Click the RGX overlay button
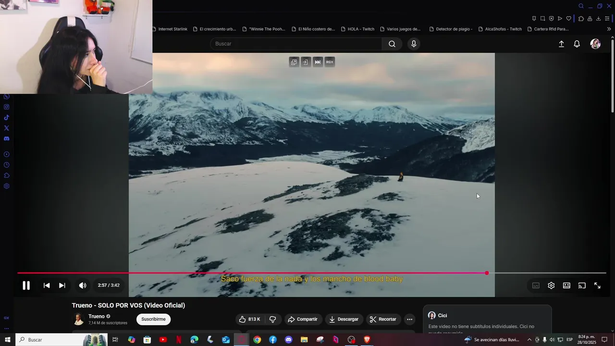The image size is (615, 346). pyautogui.click(x=330, y=62)
